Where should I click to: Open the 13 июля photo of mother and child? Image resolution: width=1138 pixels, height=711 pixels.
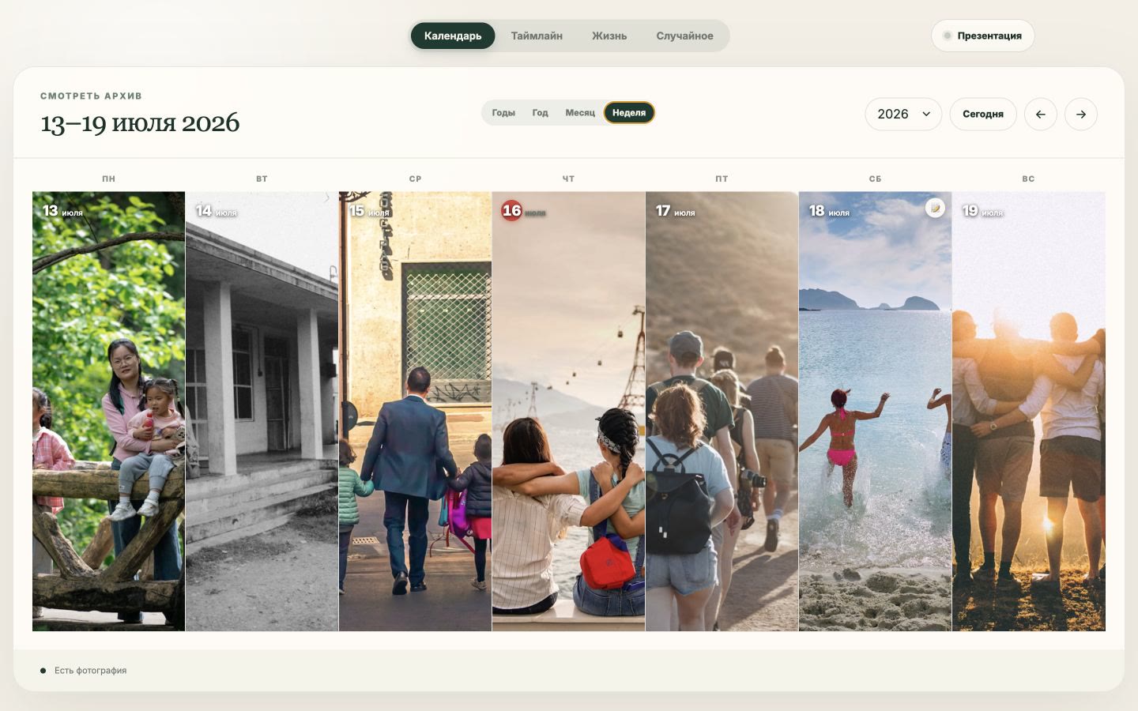108,411
